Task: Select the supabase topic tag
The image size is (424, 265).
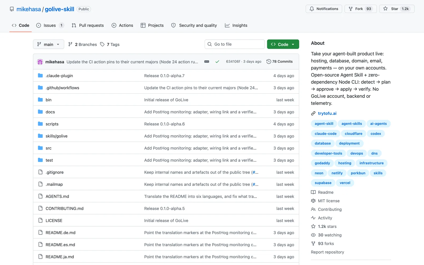Action: tap(323, 183)
